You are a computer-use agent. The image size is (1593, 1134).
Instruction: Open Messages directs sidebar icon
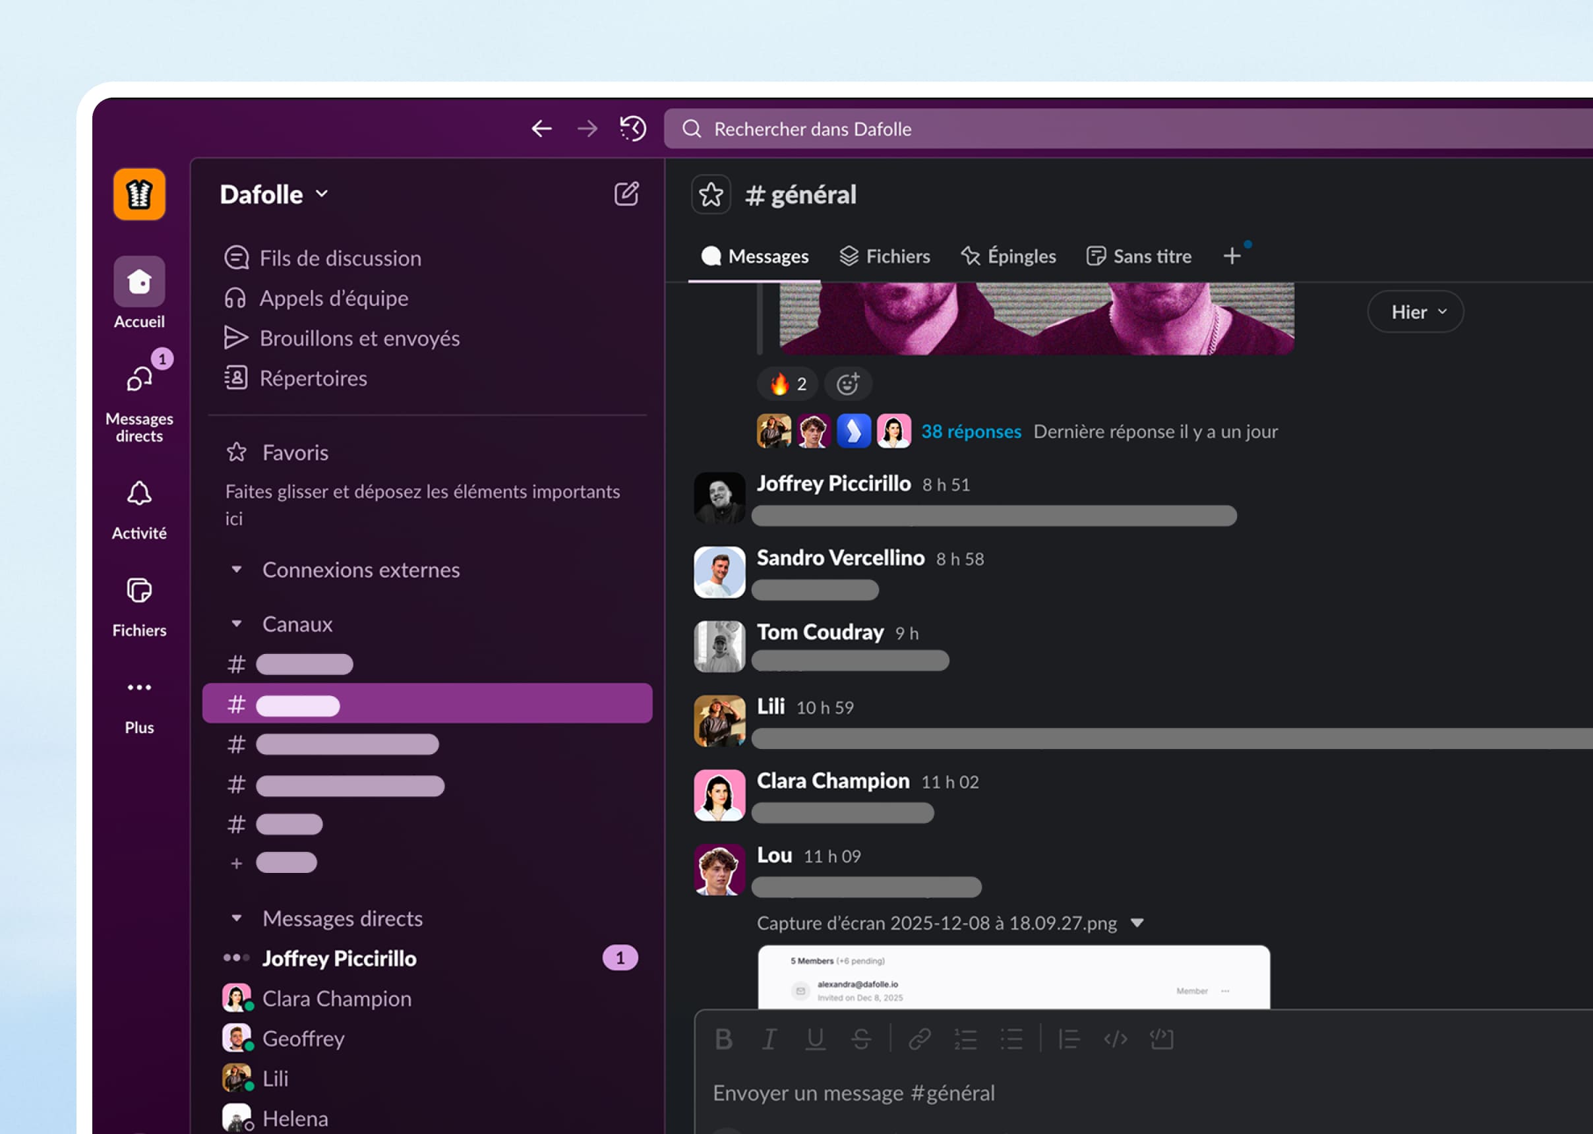point(139,380)
